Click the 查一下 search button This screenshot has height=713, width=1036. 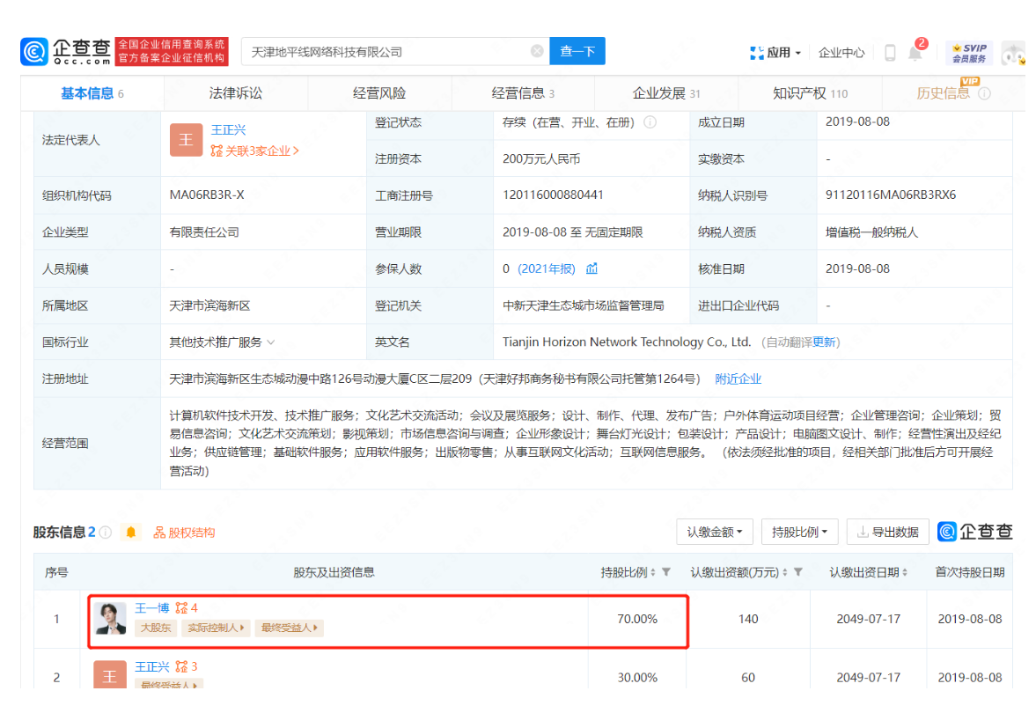577,52
